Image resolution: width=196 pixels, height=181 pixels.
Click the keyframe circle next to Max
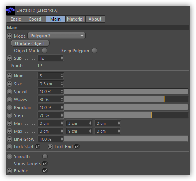[10, 131]
